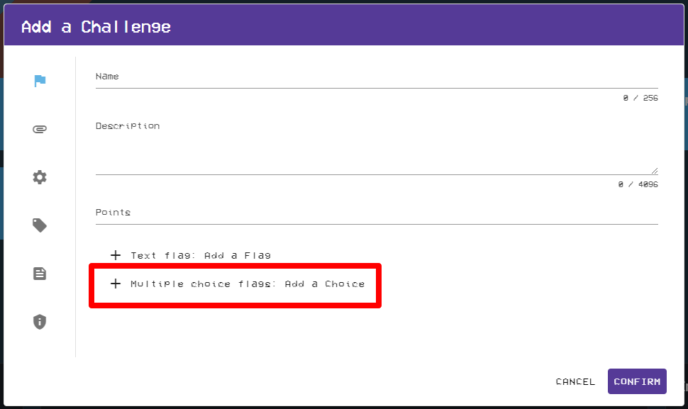Viewport: 688px width, 409px height.
Task: Click the plus icon for Multiple choice flags
Action: pos(116,284)
